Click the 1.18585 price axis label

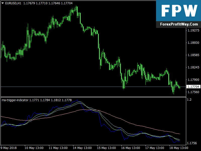(x=193, y=55)
